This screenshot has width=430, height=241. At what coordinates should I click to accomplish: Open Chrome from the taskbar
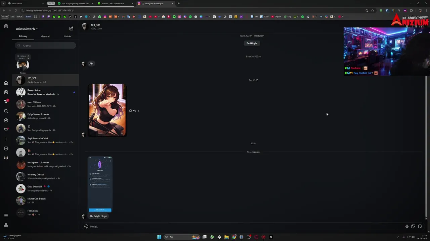point(234,237)
